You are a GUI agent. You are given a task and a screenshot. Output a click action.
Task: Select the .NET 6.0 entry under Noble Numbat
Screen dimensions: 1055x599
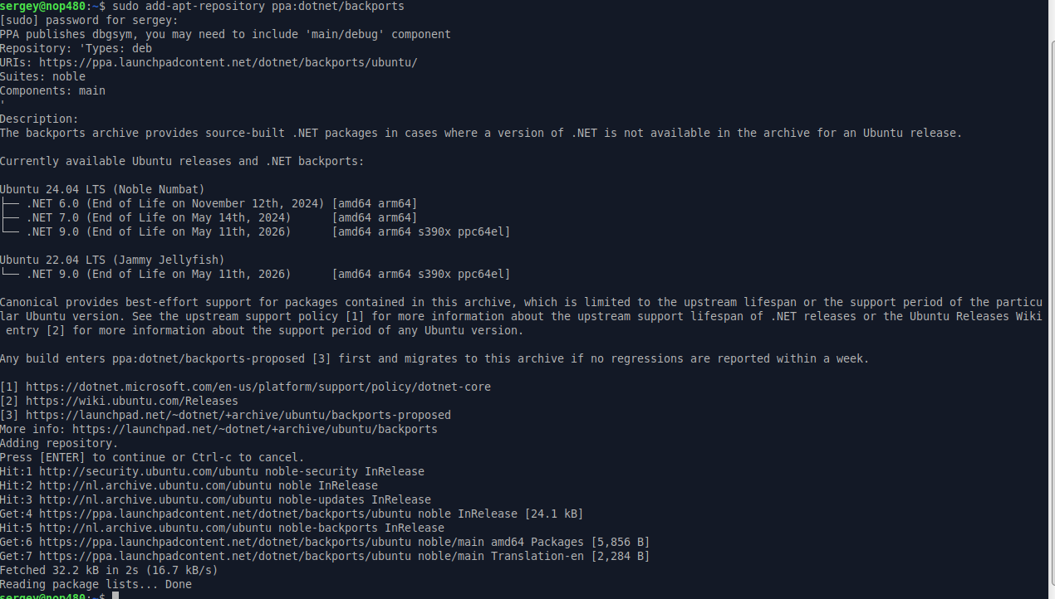[222, 203]
